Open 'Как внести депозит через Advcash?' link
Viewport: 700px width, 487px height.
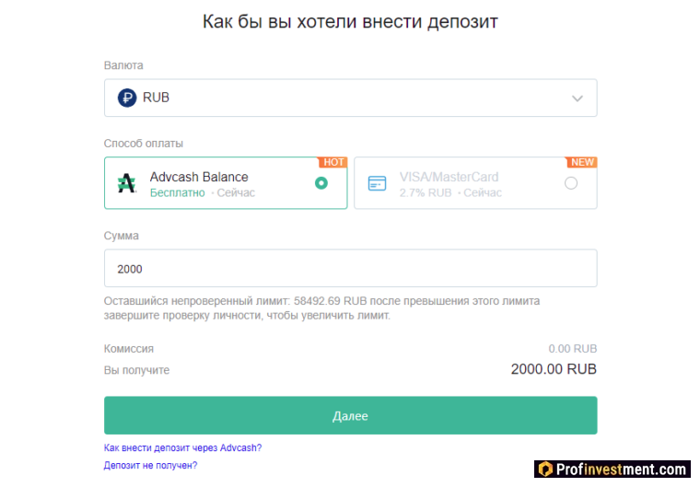coord(182,447)
